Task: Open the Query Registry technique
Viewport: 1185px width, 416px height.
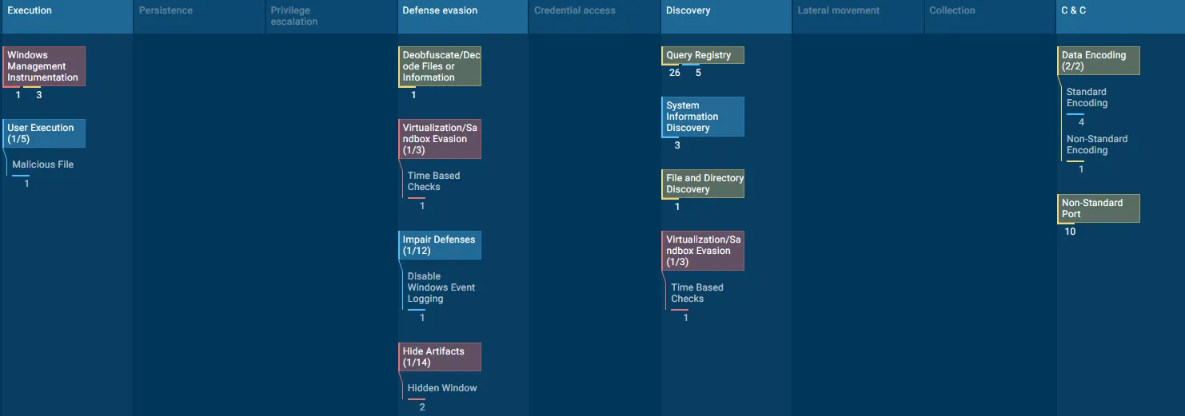Action: coord(702,55)
